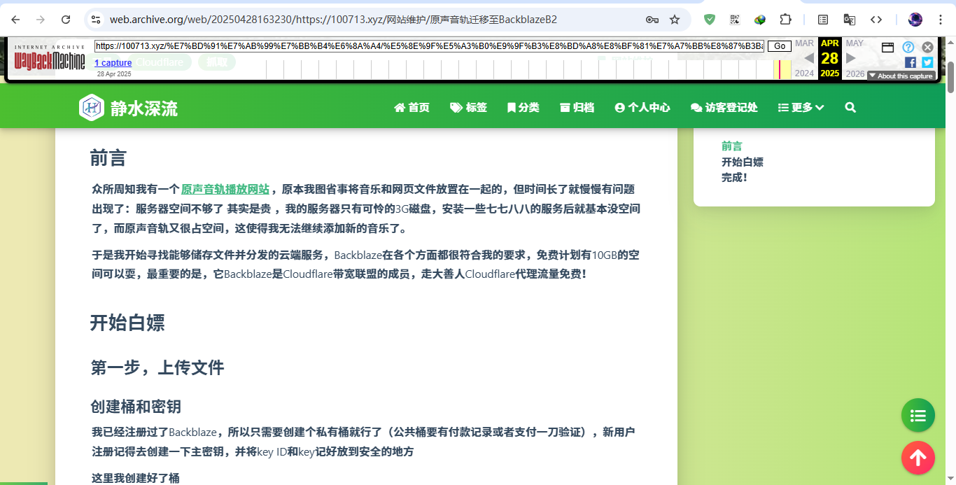Viewport: 956px width, 485px height.
Task: Click the red back-to-top arrow button
Action: point(918,458)
